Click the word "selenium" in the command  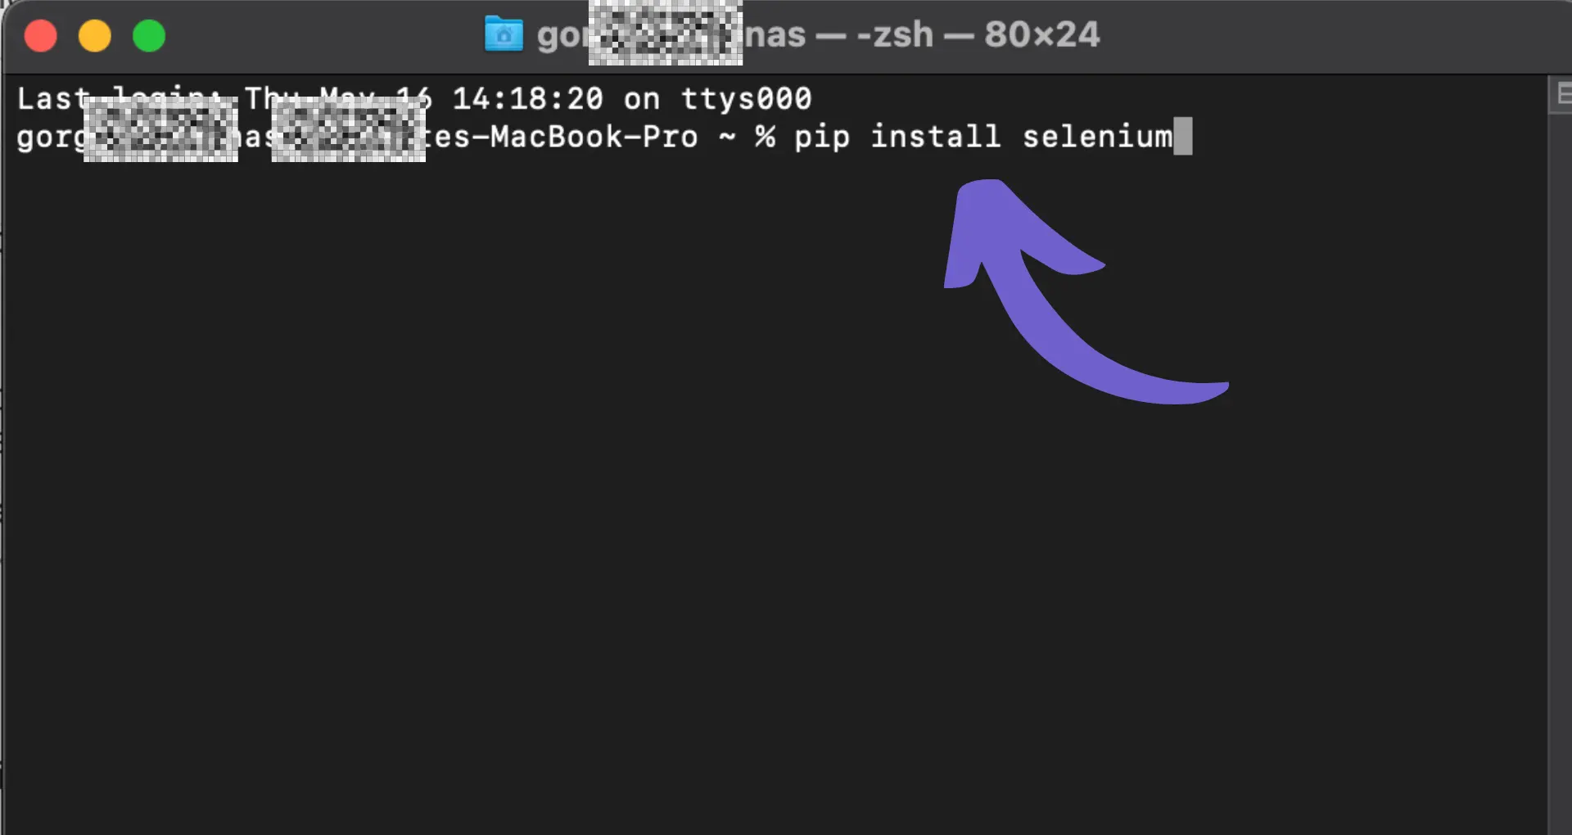click(1097, 137)
